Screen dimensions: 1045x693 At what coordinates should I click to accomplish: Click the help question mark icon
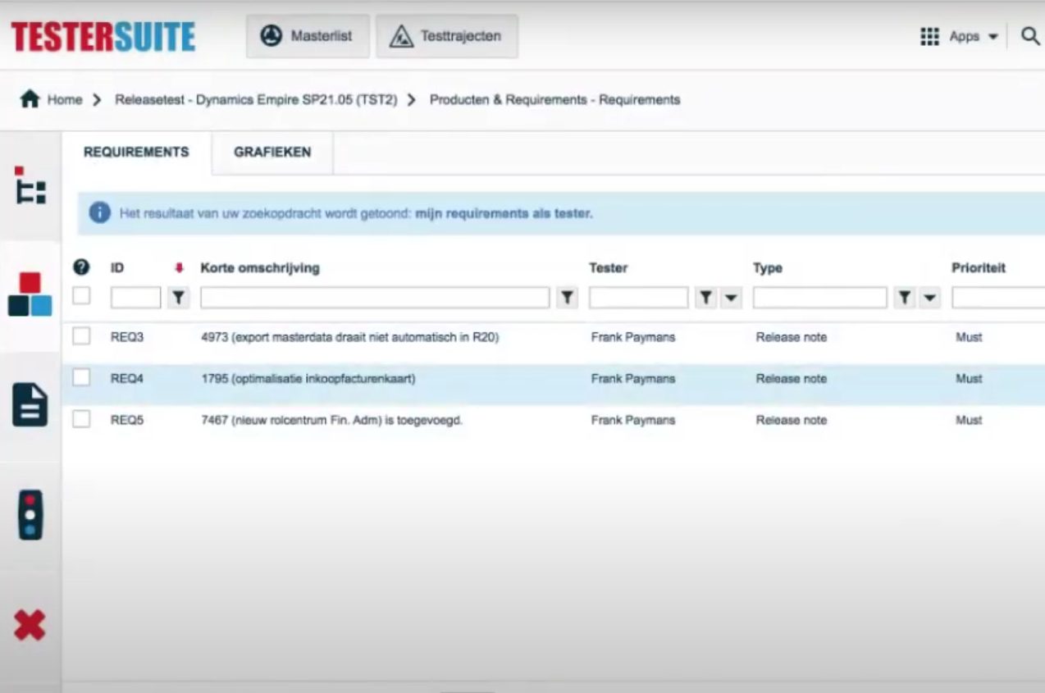click(80, 267)
